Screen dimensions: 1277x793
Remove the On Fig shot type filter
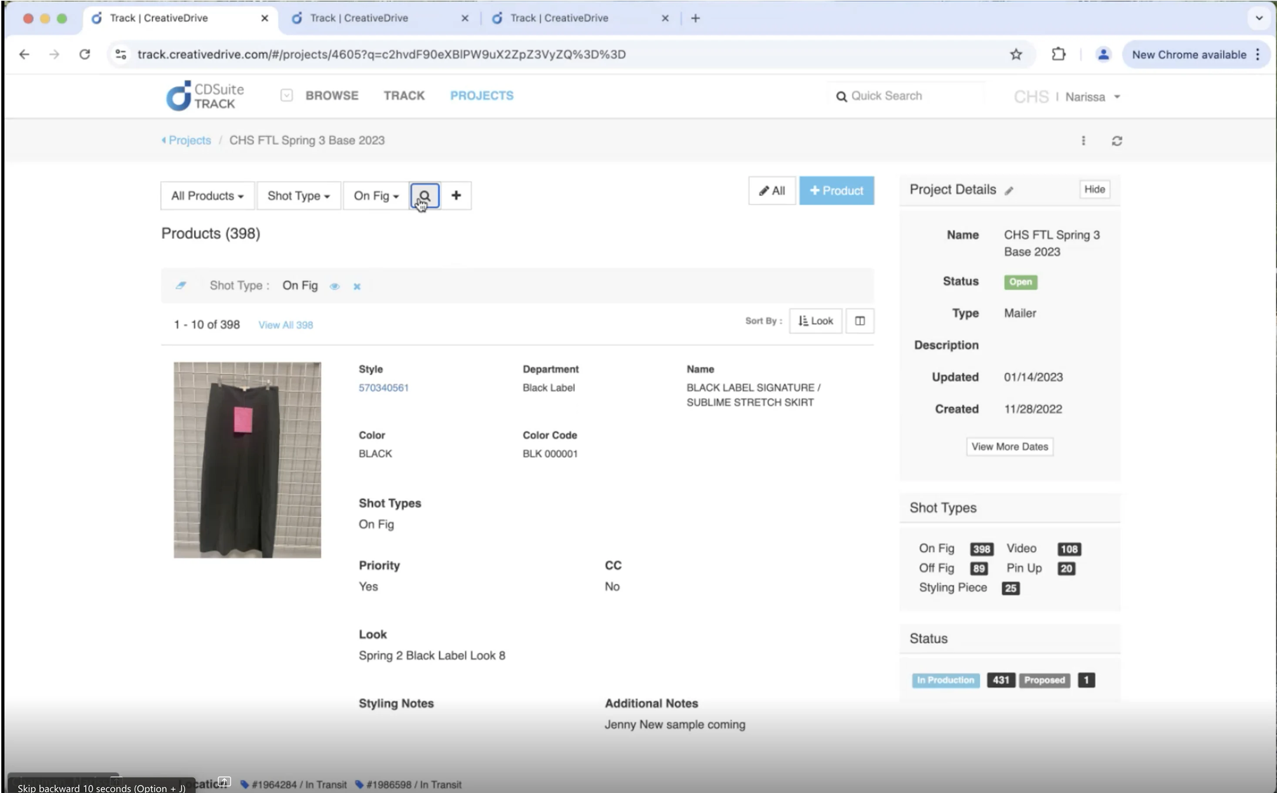[x=357, y=286]
